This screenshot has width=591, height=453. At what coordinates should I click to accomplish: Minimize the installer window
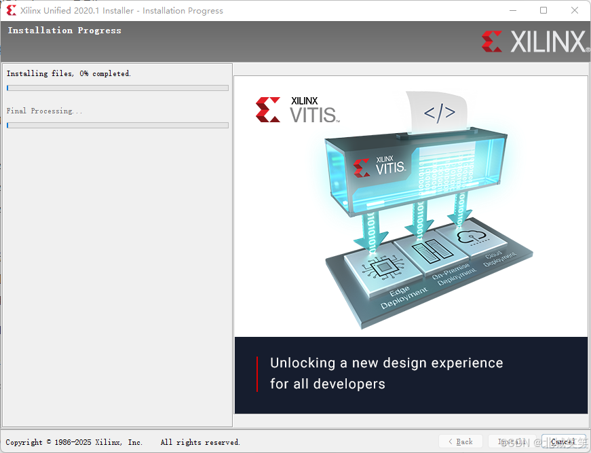pos(512,10)
